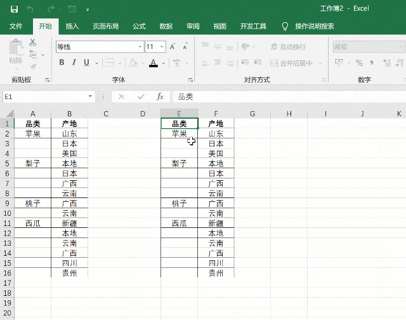Click the Bottom Align icon
This screenshot has height=320, width=406.
click(x=230, y=46)
